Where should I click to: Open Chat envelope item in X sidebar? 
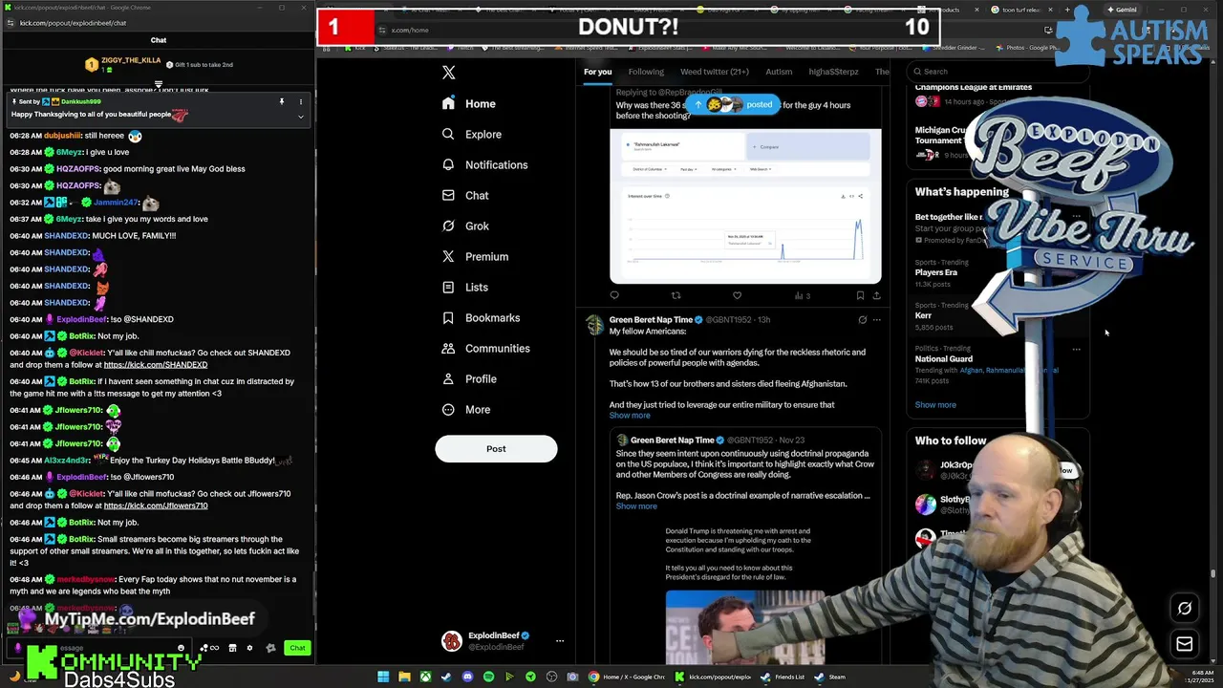[465, 195]
